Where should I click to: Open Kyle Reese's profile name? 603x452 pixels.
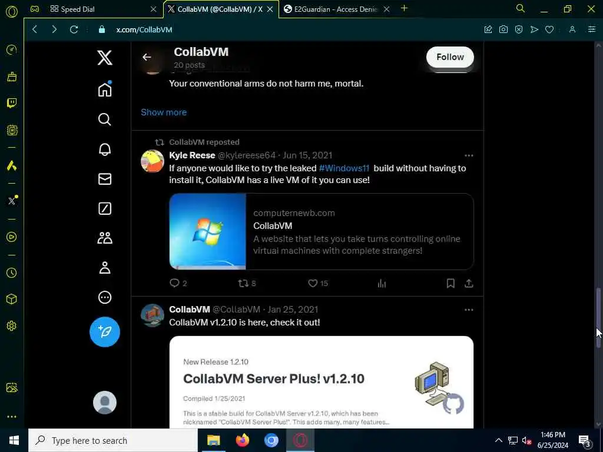(192, 155)
